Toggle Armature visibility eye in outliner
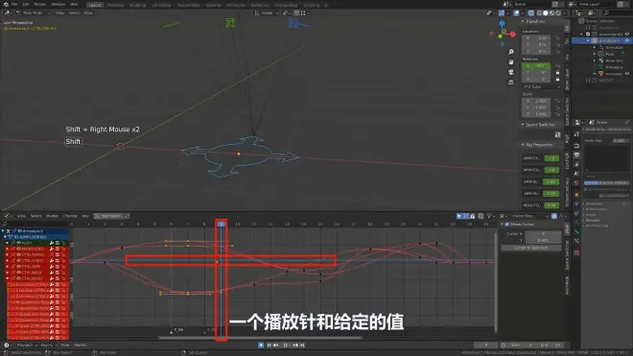This screenshot has width=633, height=356. (x=627, y=41)
